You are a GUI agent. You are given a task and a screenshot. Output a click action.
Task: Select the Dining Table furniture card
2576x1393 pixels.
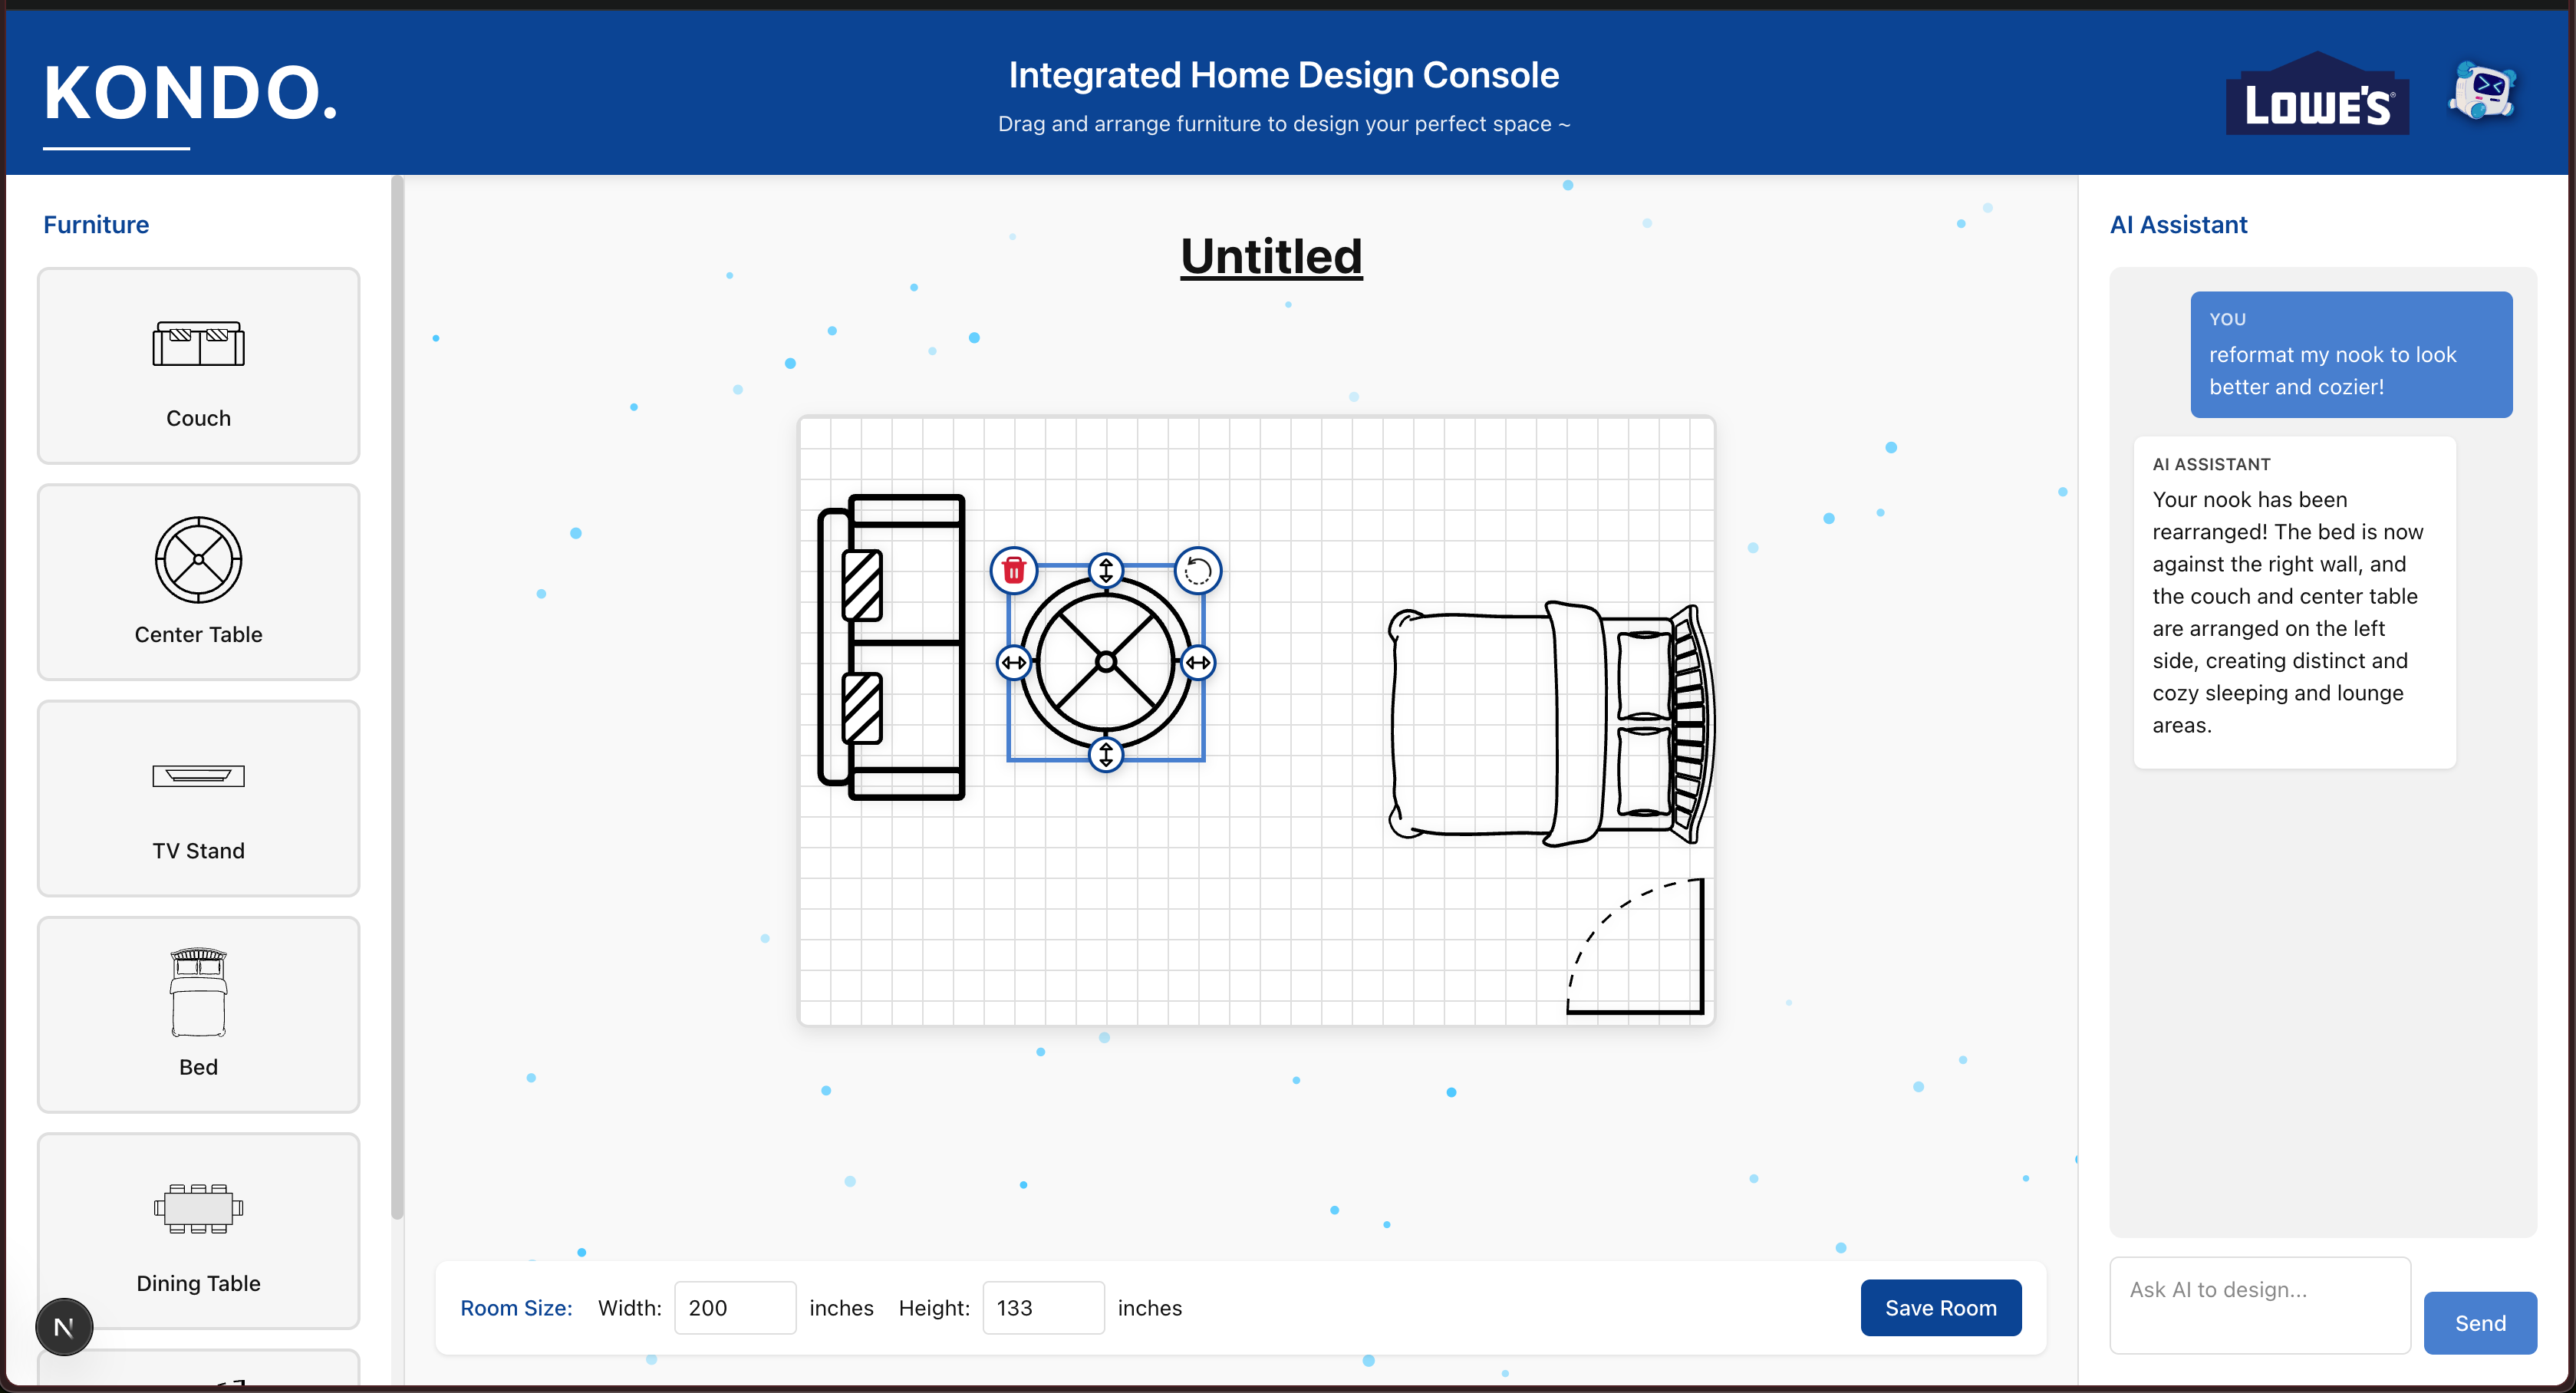198,1230
